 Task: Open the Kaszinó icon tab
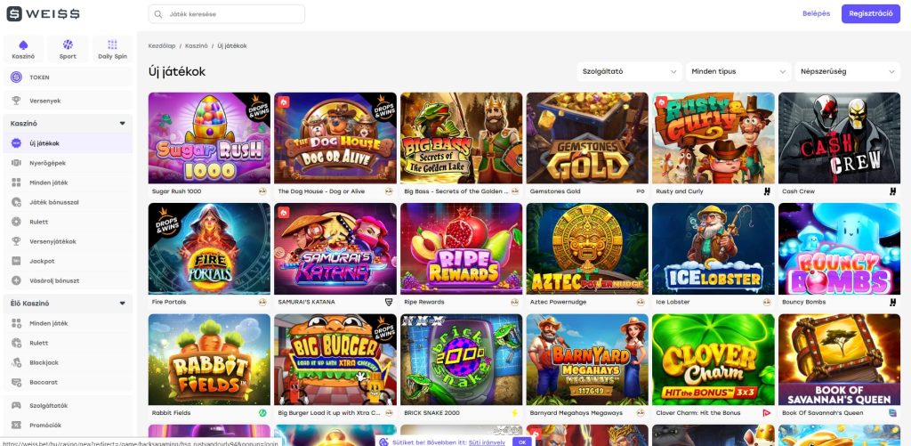point(24,45)
